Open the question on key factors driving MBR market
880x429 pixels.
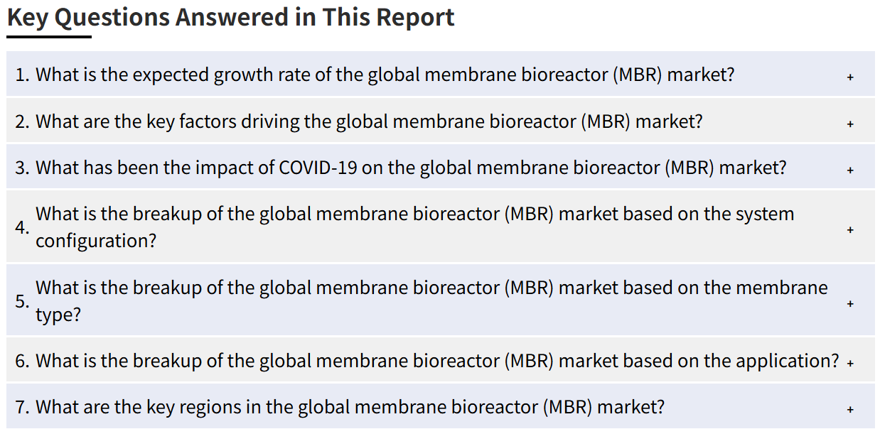[369, 121]
